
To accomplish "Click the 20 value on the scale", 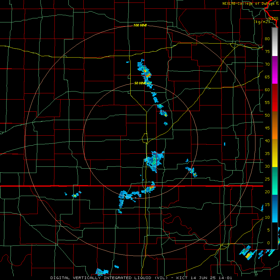I will point(267,192).
